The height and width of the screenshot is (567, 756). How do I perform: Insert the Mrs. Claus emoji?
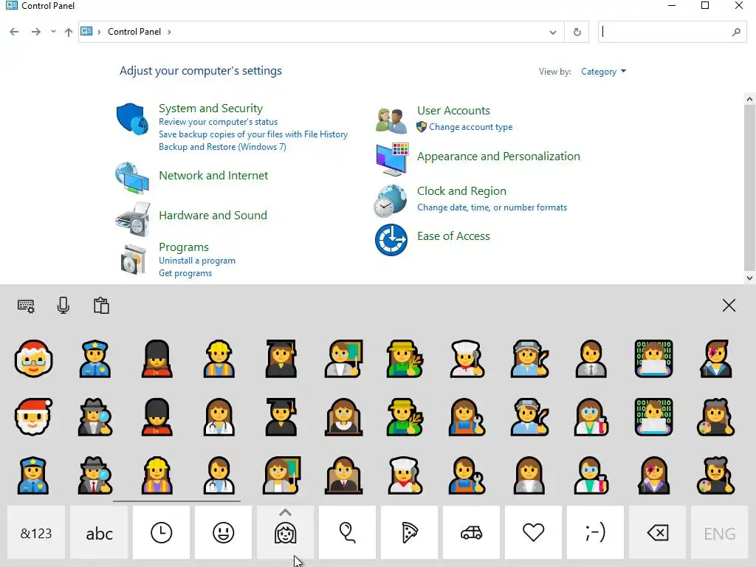click(x=33, y=359)
